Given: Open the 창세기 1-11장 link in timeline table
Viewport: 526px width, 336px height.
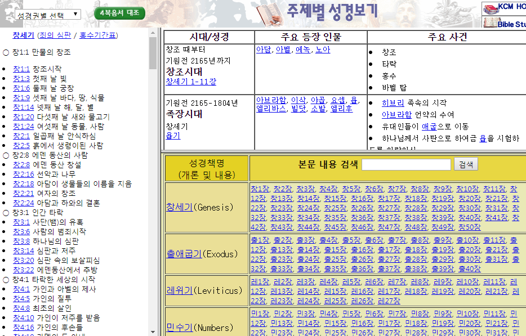Looking at the screenshot, I should coord(191,82).
